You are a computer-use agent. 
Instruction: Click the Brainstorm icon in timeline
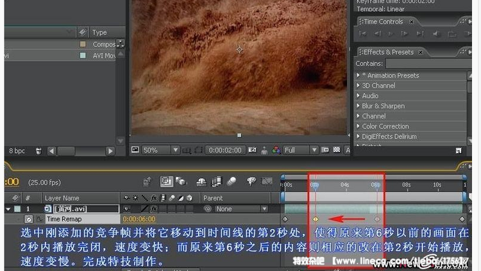(251, 181)
